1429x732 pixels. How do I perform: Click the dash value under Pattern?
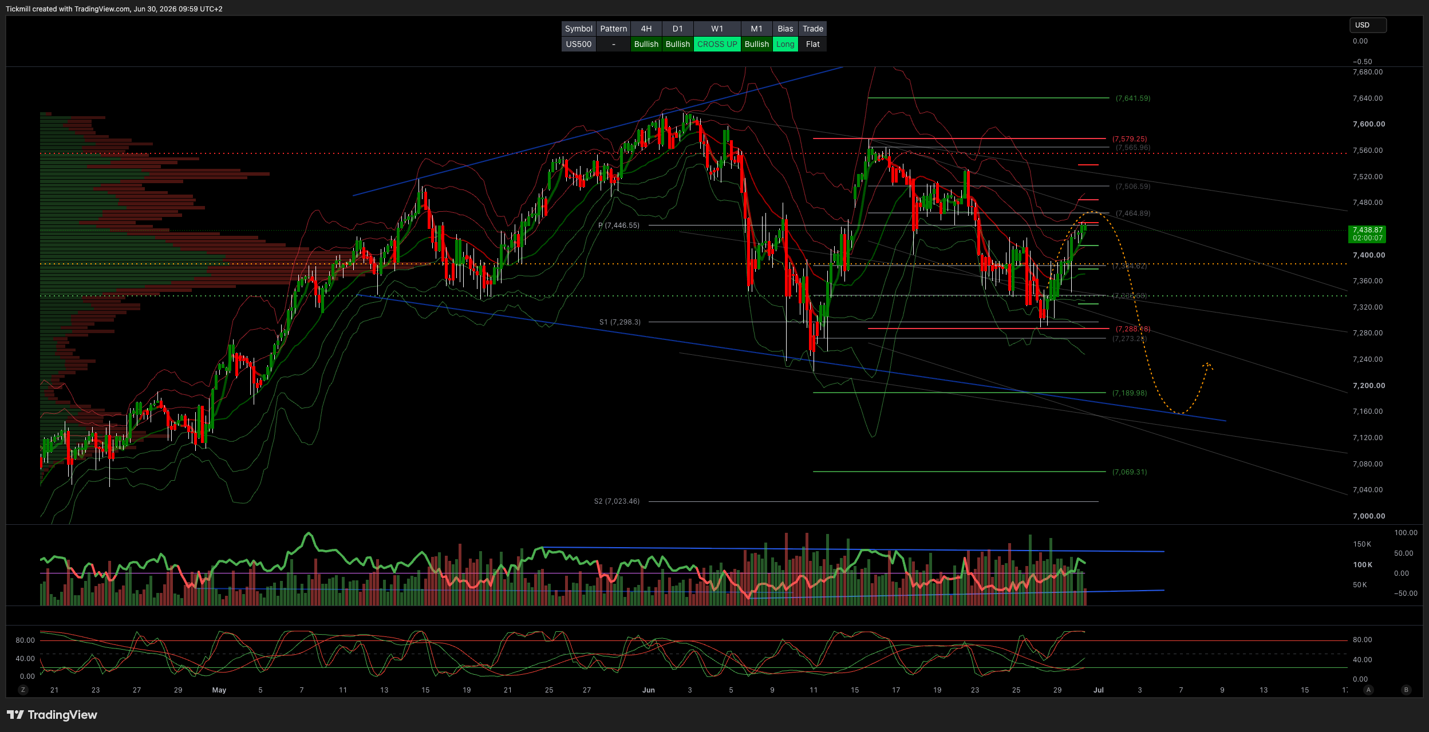click(x=614, y=44)
